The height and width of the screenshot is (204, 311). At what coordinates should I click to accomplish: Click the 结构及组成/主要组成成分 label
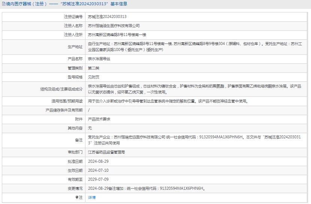coord(61,89)
